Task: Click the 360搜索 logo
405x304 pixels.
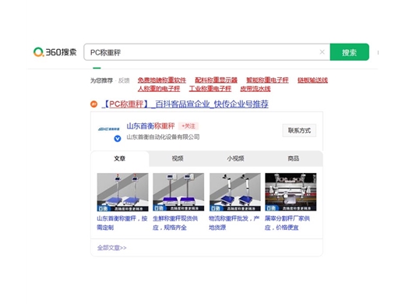Action: pyautogui.click(x=55, y=52)
